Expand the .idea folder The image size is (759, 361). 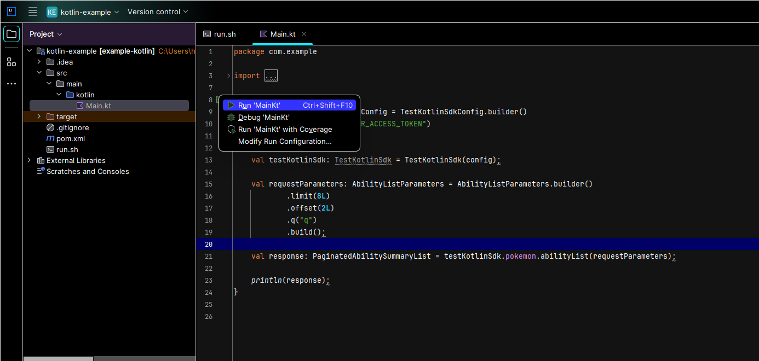[39, 62]
